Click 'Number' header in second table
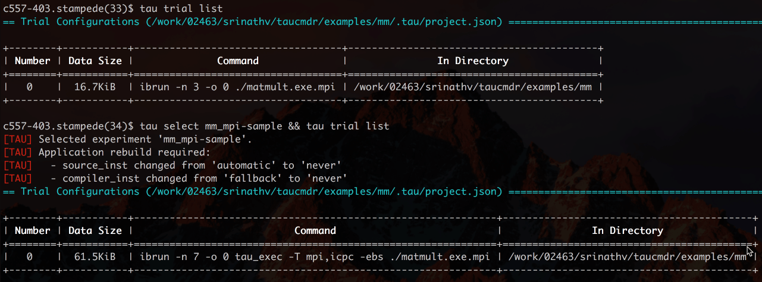This screenshot has height=282, width=762. click(x=33, y=230)
